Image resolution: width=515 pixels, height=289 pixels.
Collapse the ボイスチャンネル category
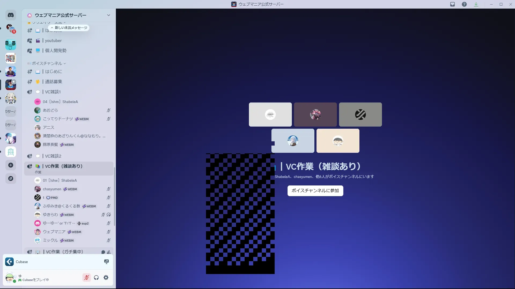47,63
